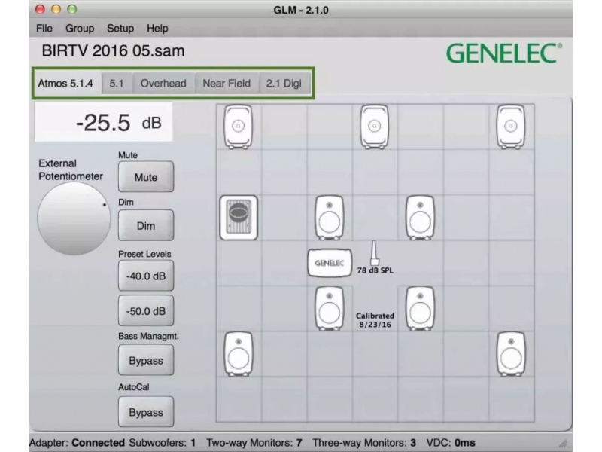This screenshot has height=452, width=602.
Task: Close the GLM window with red button
Action: 40,9
